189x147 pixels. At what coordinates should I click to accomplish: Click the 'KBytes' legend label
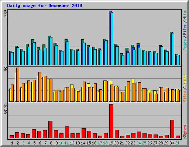pos(185,132)
